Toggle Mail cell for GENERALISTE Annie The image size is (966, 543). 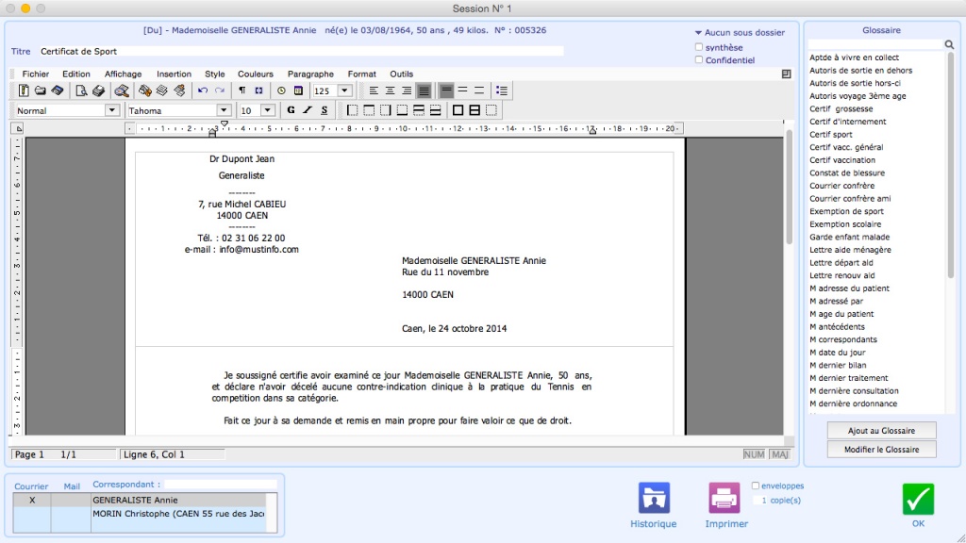[x=71, y=500]
